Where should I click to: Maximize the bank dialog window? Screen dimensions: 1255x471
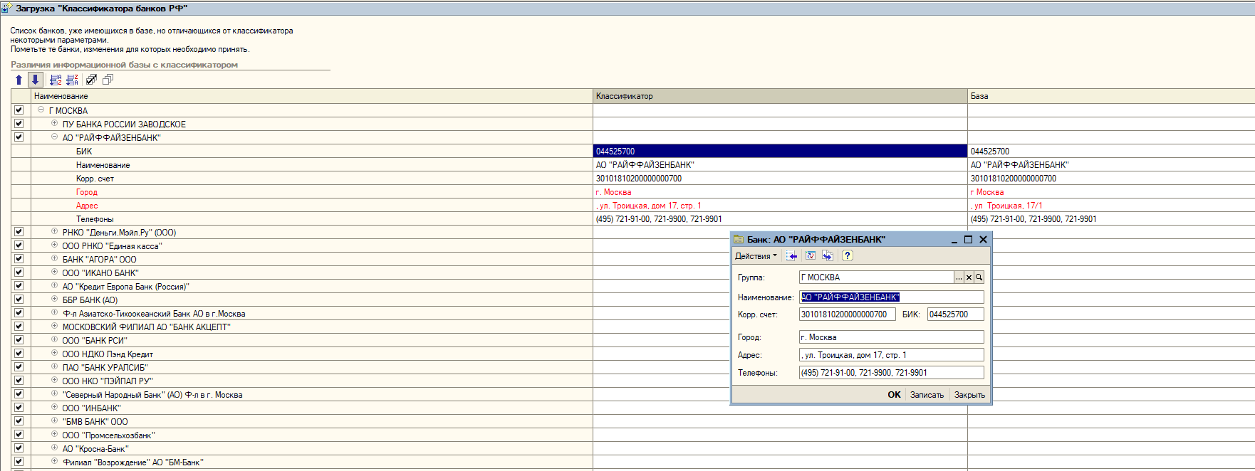(968, 240)
